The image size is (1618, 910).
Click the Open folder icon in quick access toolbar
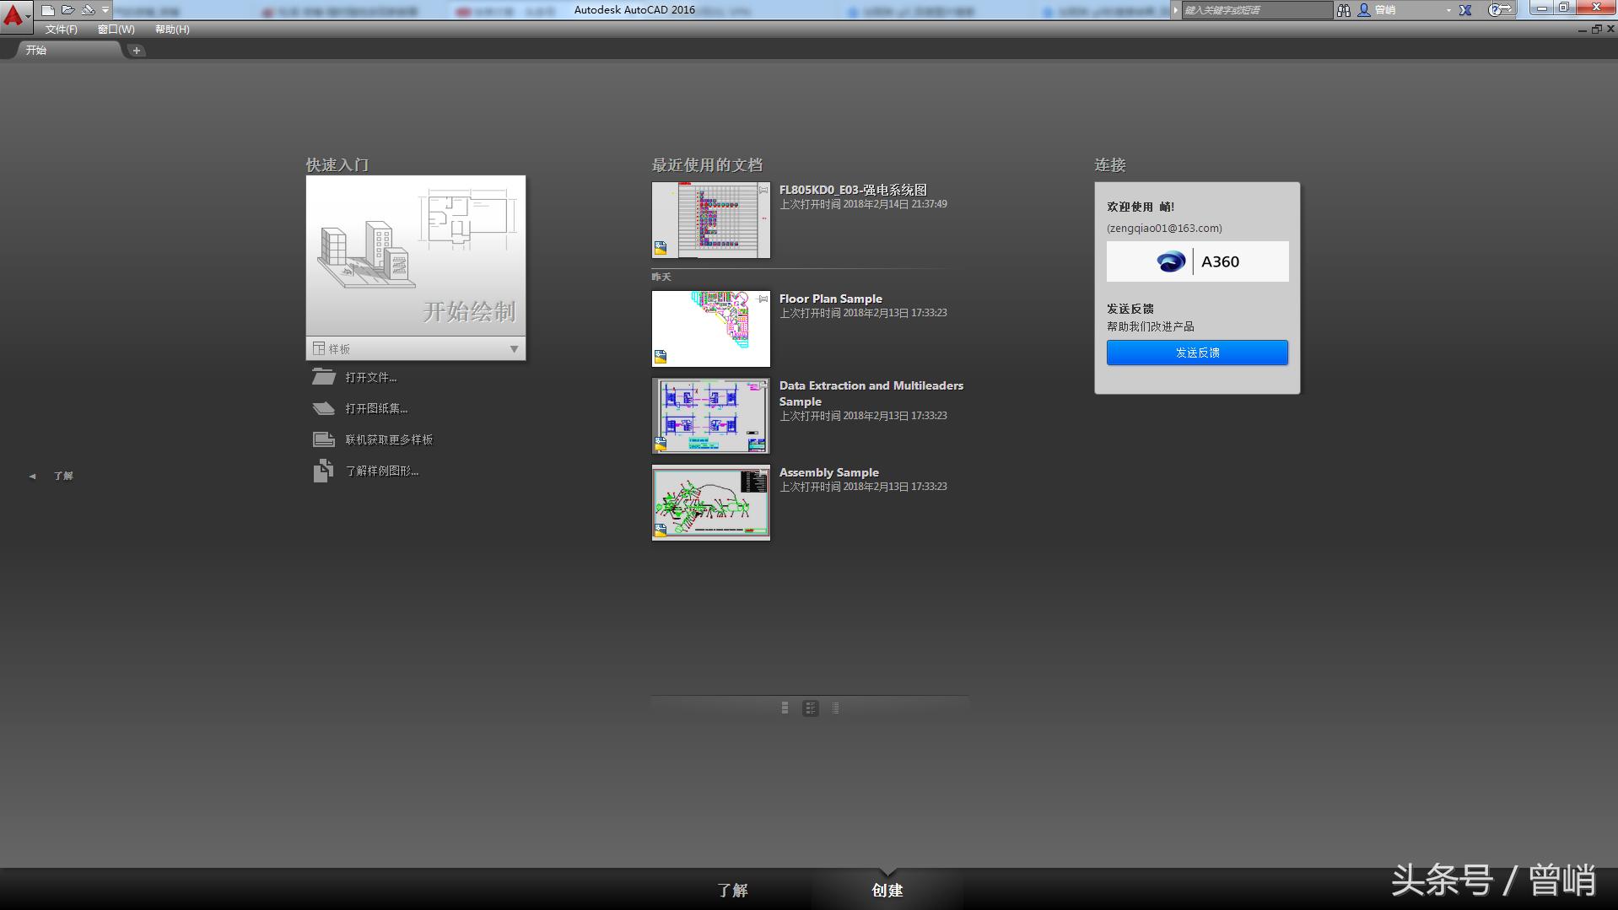[x=68, y=10]
